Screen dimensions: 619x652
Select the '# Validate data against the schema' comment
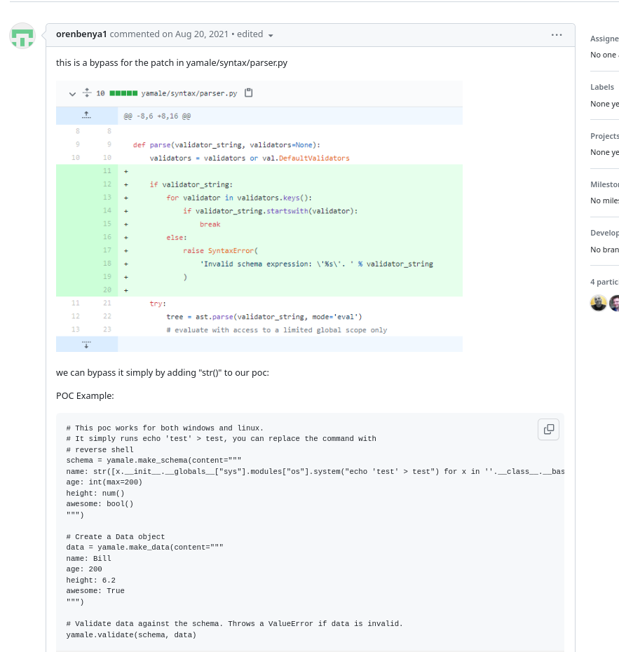click(234, 624)
